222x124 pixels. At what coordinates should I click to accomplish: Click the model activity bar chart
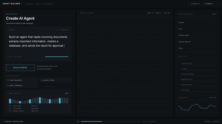[x=38, y=100]
